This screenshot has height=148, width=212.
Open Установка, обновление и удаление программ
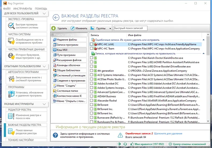(x=26, y=94)
